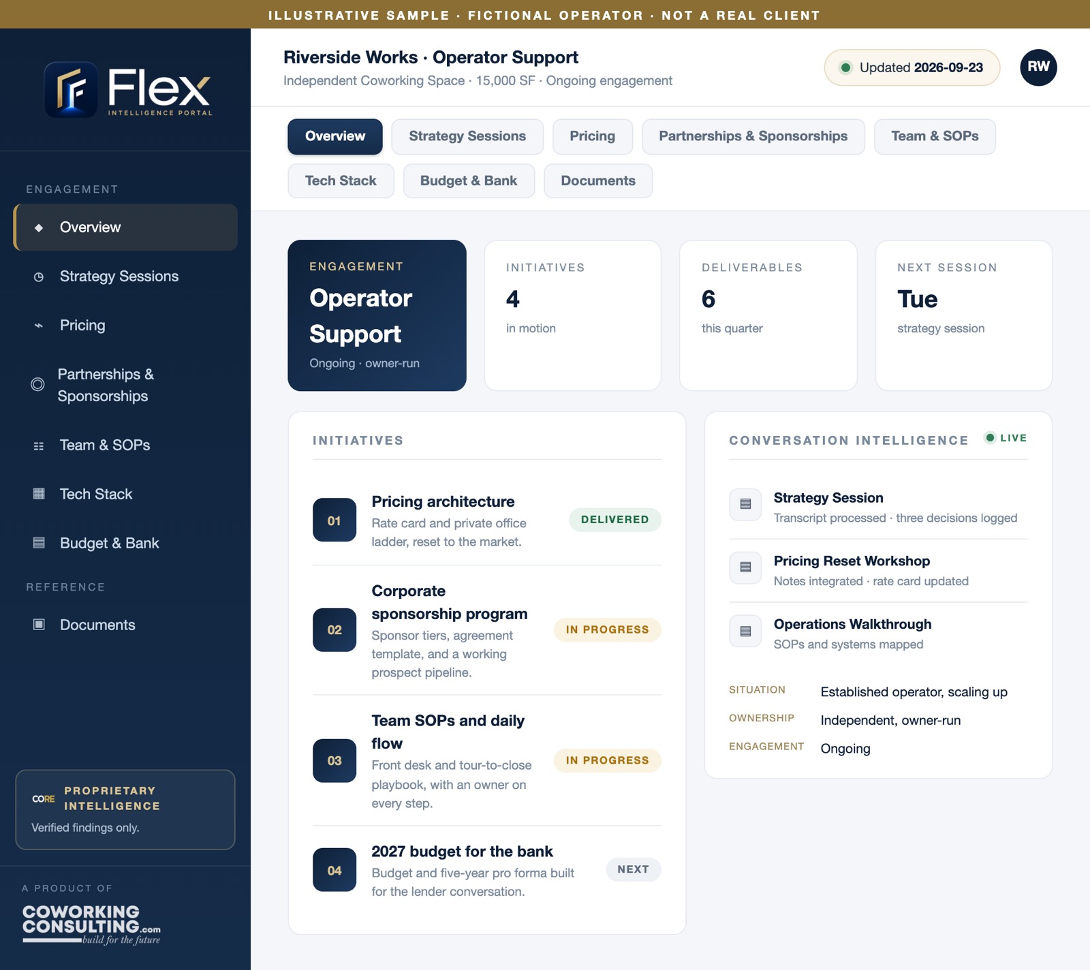The width and height of the screenshot is (1090, 970).
Task: Open Strategy Sessions from the sidebar
Action: tap(125, 277)
